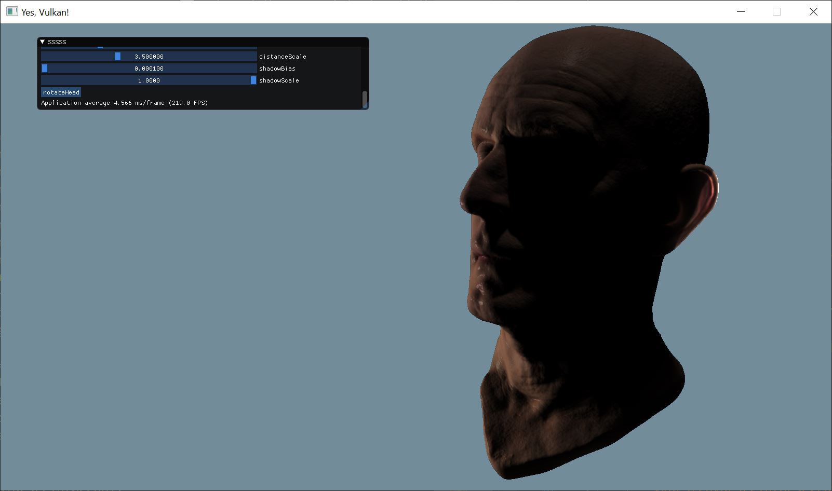Click the 'Yes, Vulkan!' window icon
832x491 pixels.
click(x=12, y=11)
